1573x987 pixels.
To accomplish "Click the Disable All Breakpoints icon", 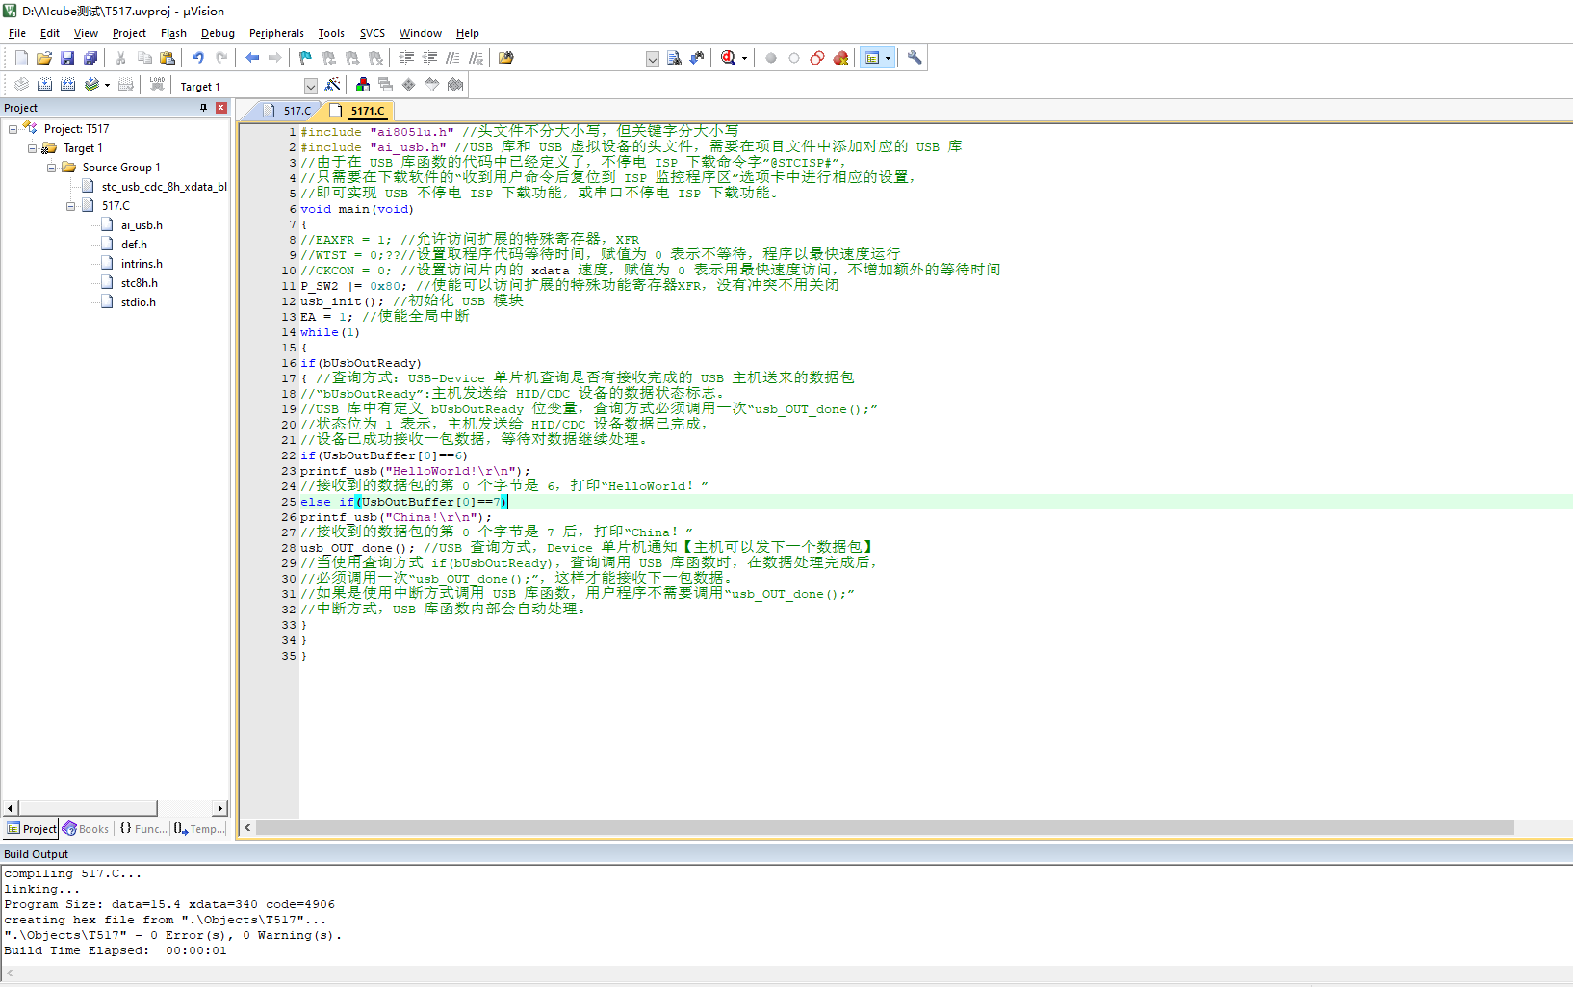I will pos(817,58).
